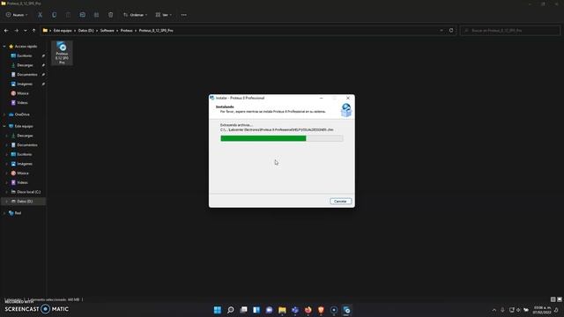Viewport: 564px width, 317px height.
Task: Click the Share icon in Explorer toolbar
Action: [x=96, y=15]
